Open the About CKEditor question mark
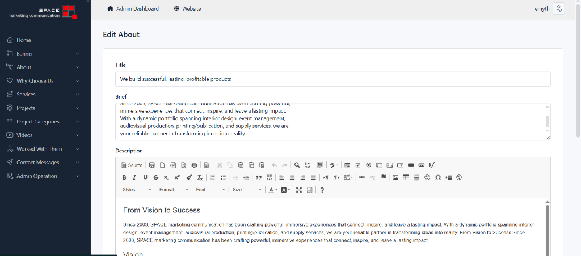Viewport: 581px width, 256px height. 322,190
